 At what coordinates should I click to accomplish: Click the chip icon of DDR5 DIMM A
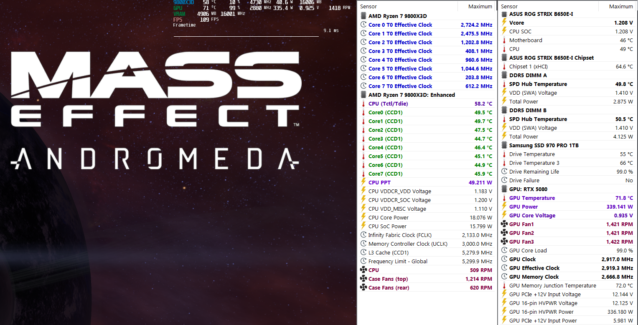pos(504,75)
